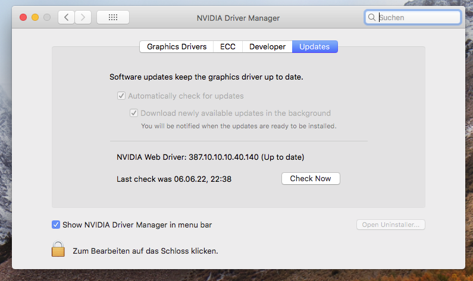473x281 pixels.
Task: Select the Developer tab
Action: [x=267, y=46]
